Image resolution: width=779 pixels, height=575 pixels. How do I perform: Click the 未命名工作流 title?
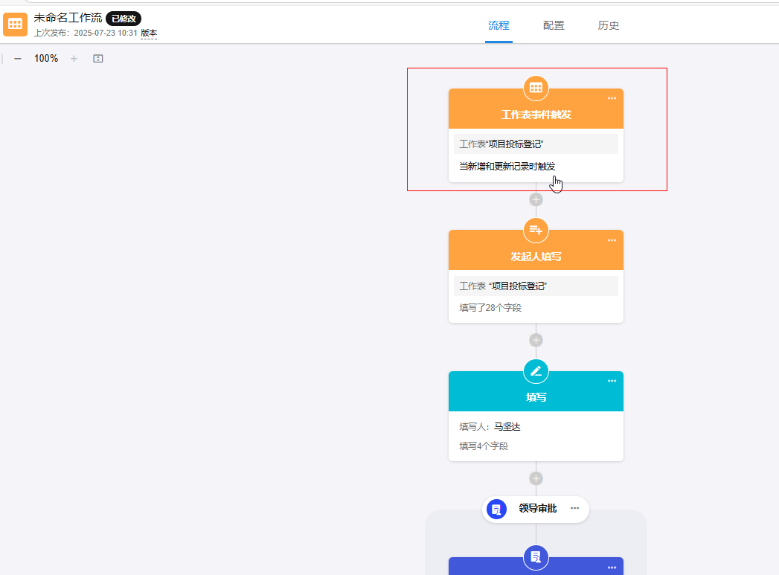point(68,18)
